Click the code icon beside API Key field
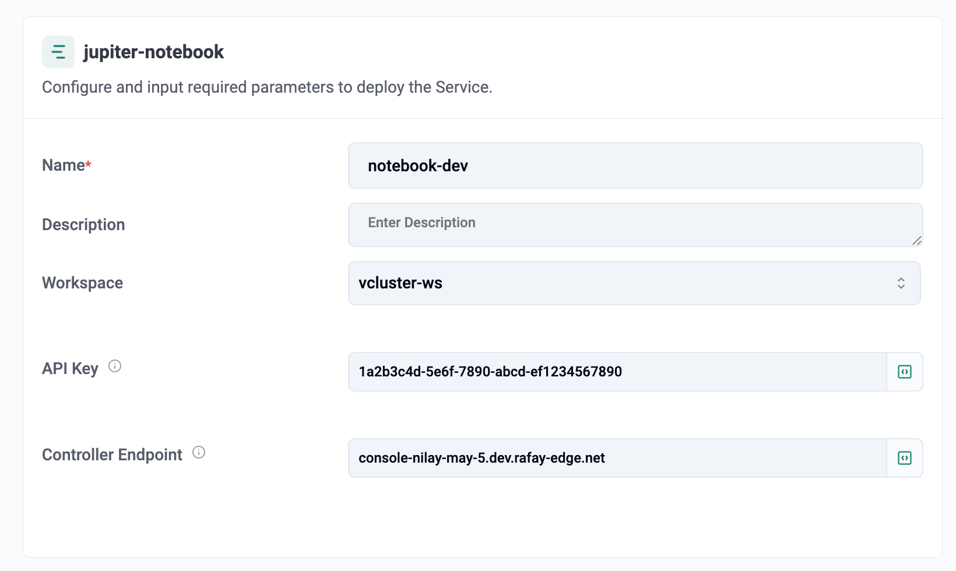The width and height of the screenshot is (956, 571). pos(905,372)
